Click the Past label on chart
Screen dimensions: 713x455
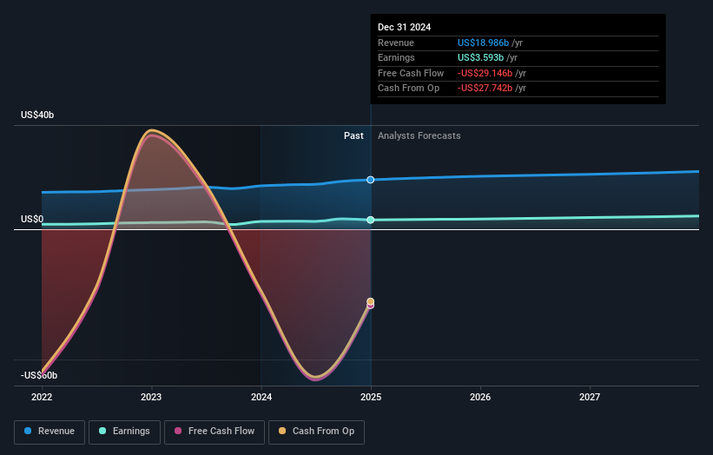tap(353, 136)
